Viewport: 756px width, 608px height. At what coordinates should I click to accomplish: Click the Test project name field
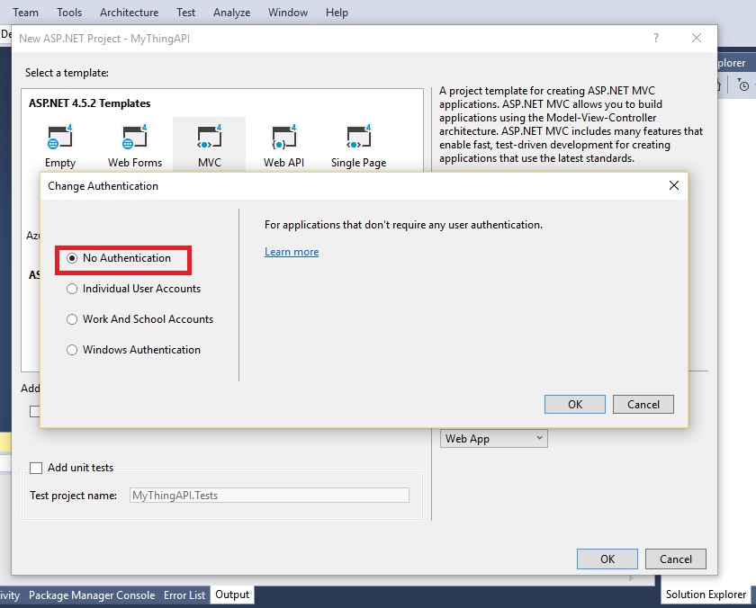270,495
